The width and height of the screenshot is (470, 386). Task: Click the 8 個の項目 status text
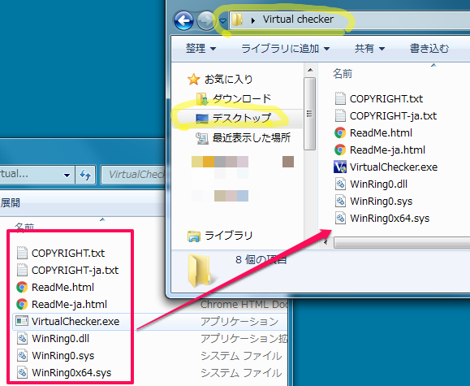tap(261, 259)
